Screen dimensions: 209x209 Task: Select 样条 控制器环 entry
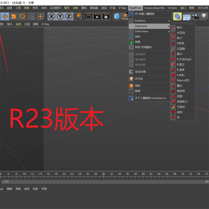(x=149, y=47)
